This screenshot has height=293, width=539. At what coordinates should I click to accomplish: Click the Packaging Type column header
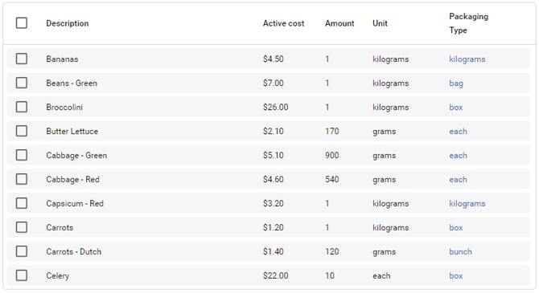[x=468, y=23]
